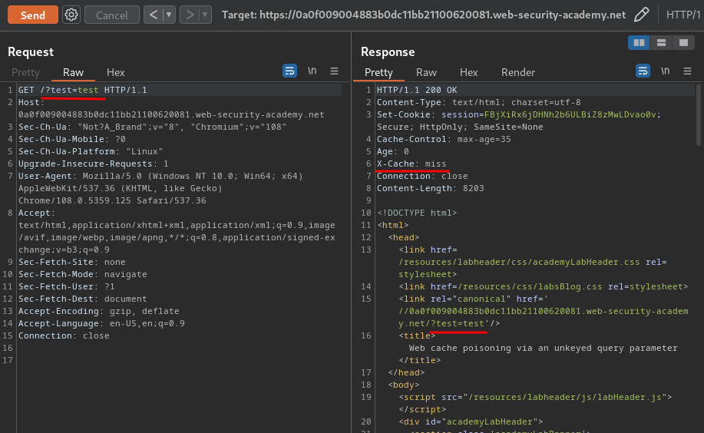
Task: Click the Response panel vertical scrollbar
Action: coord(698,115)
